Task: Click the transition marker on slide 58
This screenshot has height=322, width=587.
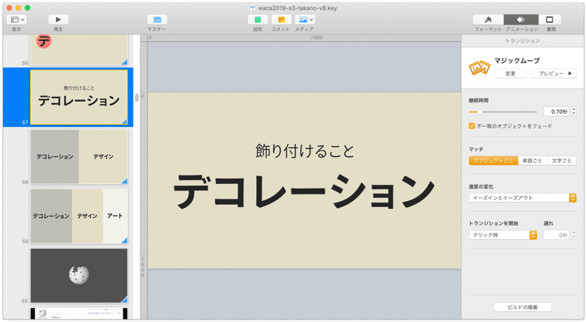Action: (125, 181)
